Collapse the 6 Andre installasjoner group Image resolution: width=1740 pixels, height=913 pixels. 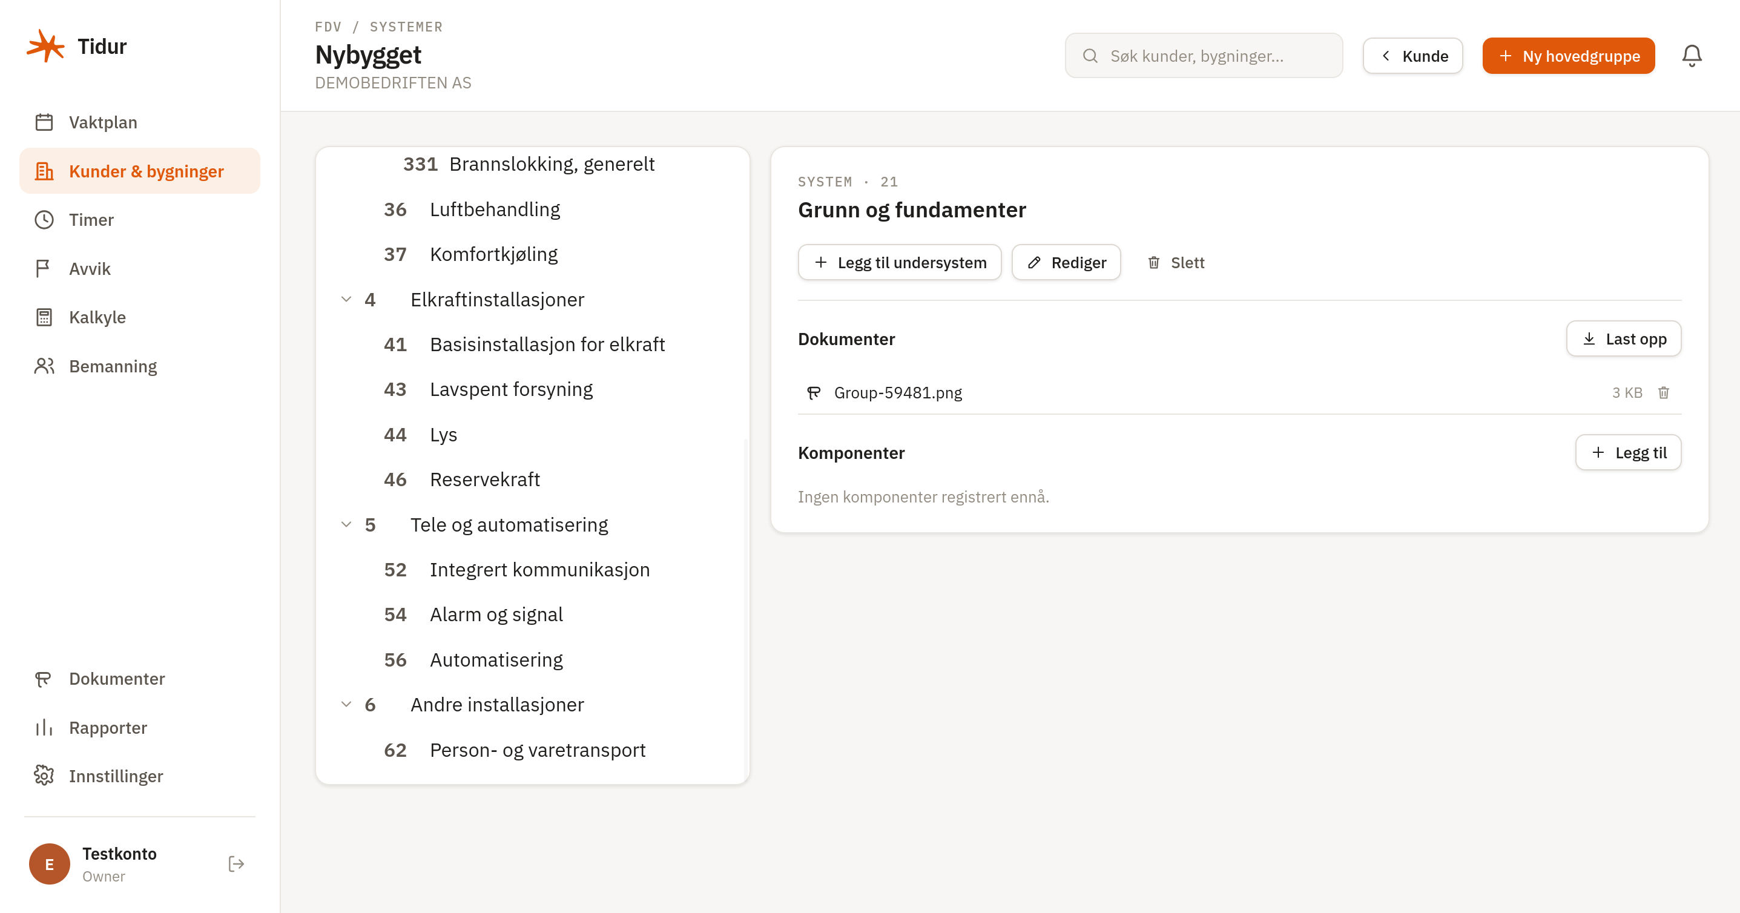(346, 704)
